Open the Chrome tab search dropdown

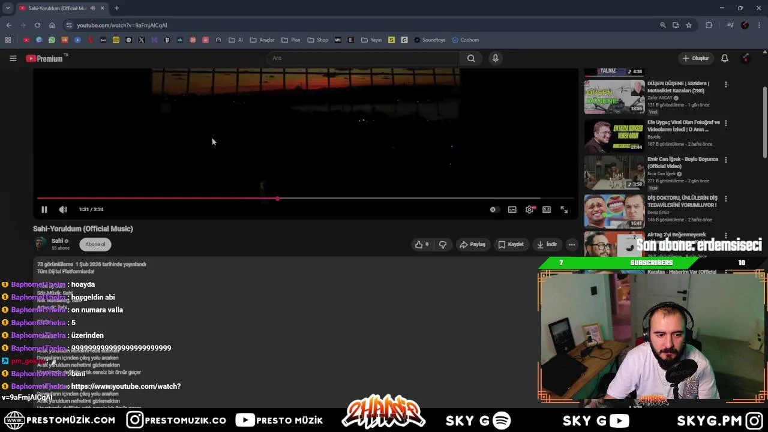[x=7, y=8]
